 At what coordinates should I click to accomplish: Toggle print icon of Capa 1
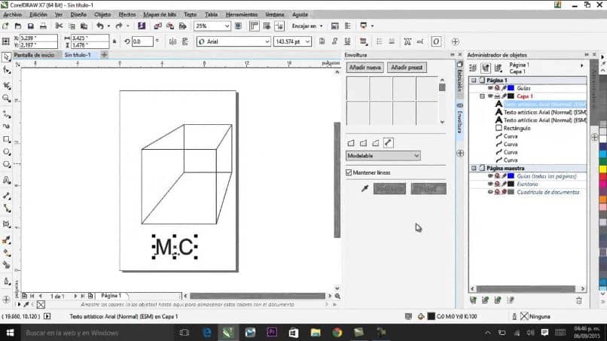pos(497,96)
